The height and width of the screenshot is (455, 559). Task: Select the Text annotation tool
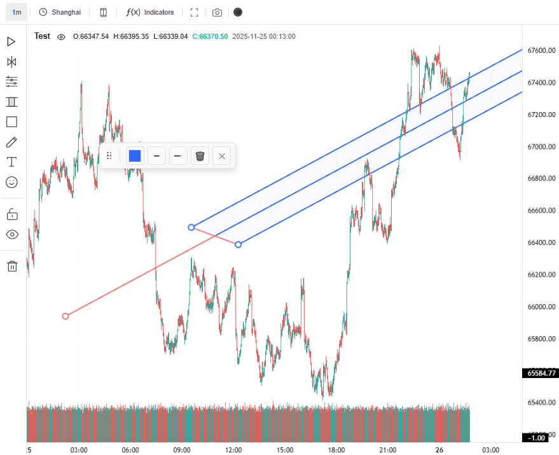pyautogui.click(x=11, y=162)
